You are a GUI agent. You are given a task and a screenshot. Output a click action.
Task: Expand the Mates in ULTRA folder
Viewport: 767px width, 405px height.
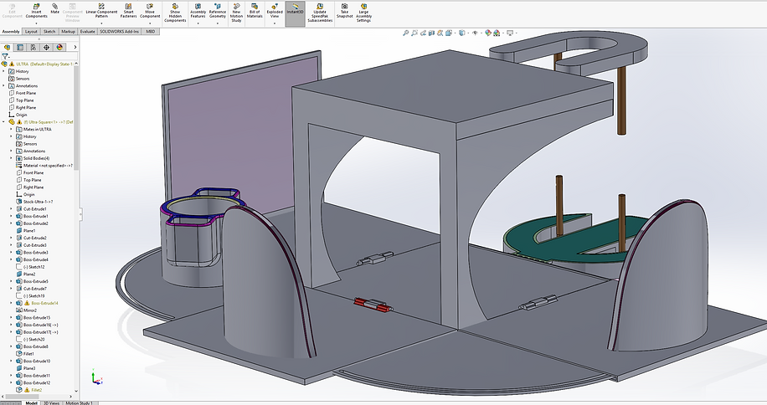[x=11, y=130]
